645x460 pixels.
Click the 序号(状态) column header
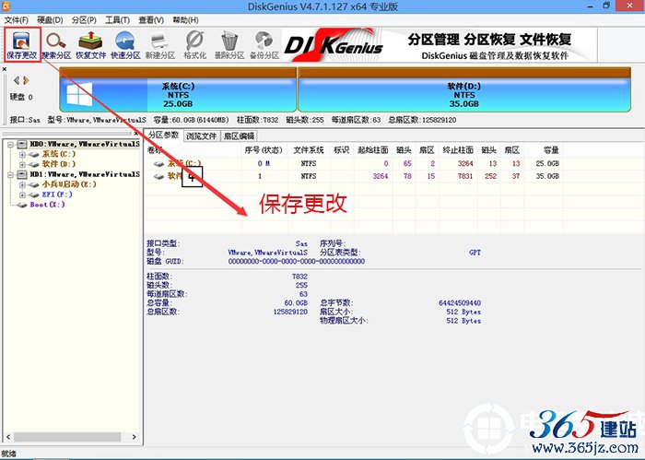coord(264,150)
